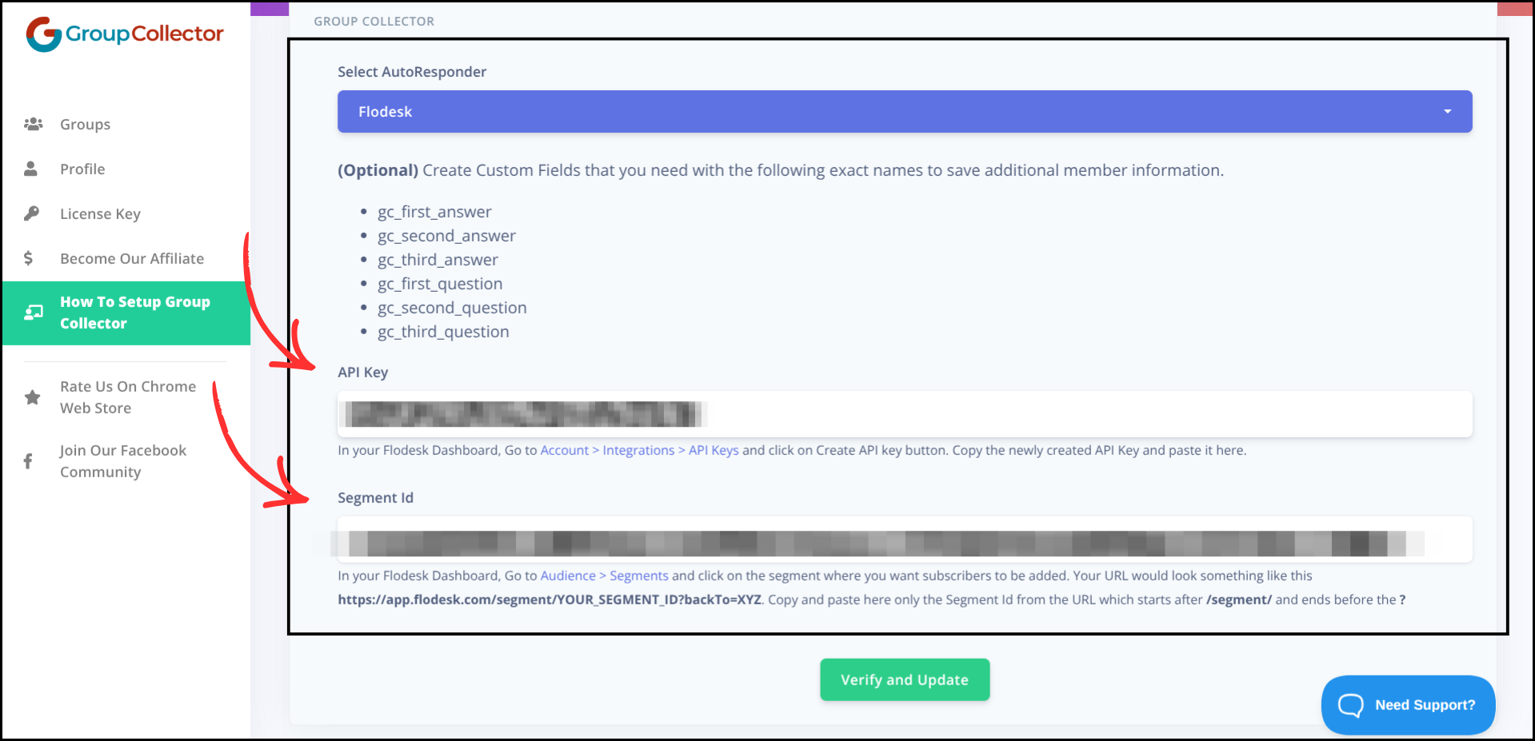Select the dollar icon for Become Our Affiliate
This screenshot has height=741, width=1535.
(28, 258)
